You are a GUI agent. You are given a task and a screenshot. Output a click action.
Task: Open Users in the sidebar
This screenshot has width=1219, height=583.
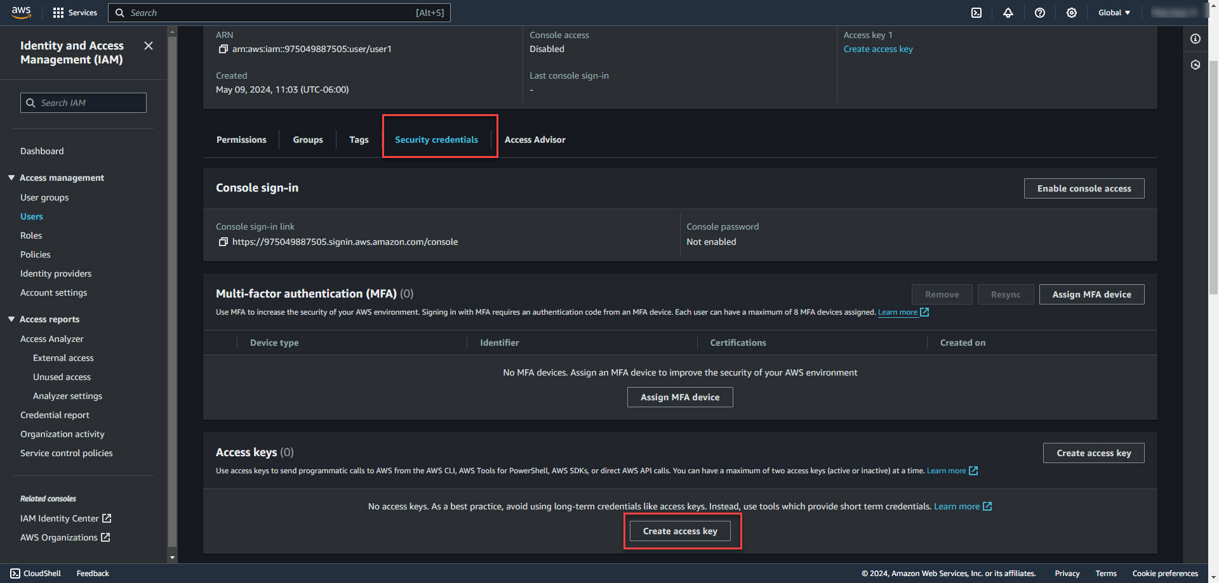32,216
